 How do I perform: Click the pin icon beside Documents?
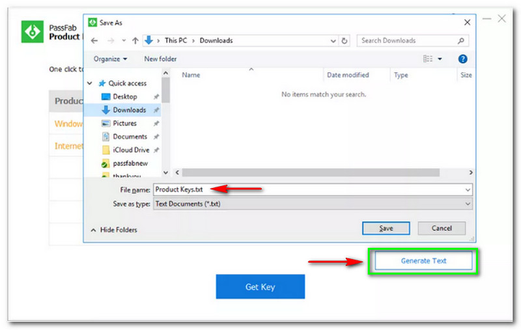[156, 137]
